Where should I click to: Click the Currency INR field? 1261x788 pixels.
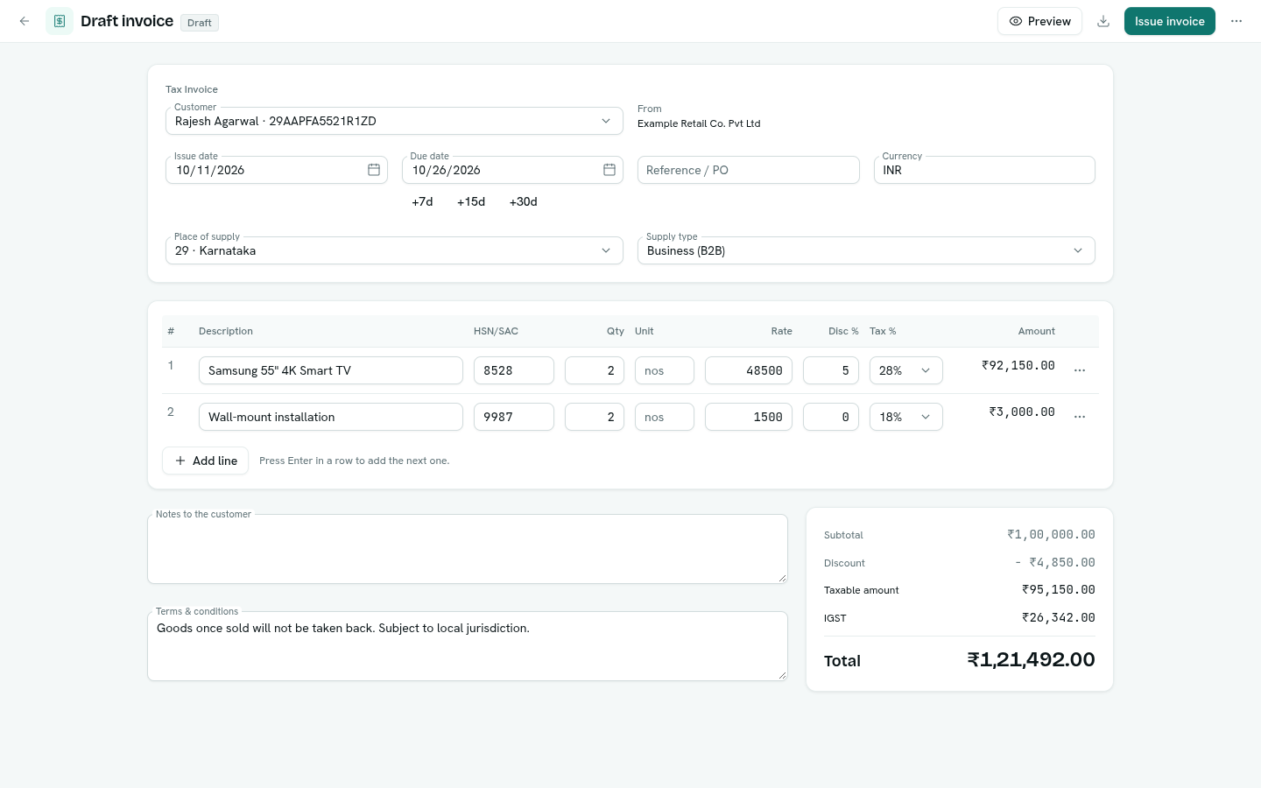click(x=984, y=170)
